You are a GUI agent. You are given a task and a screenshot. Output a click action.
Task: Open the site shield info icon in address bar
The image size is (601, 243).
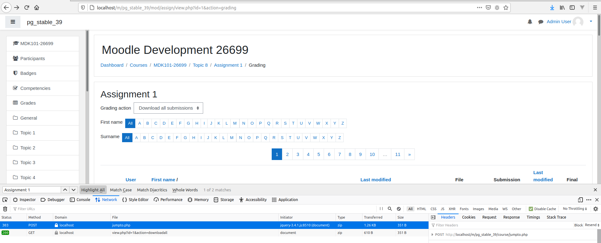[83, 8]
